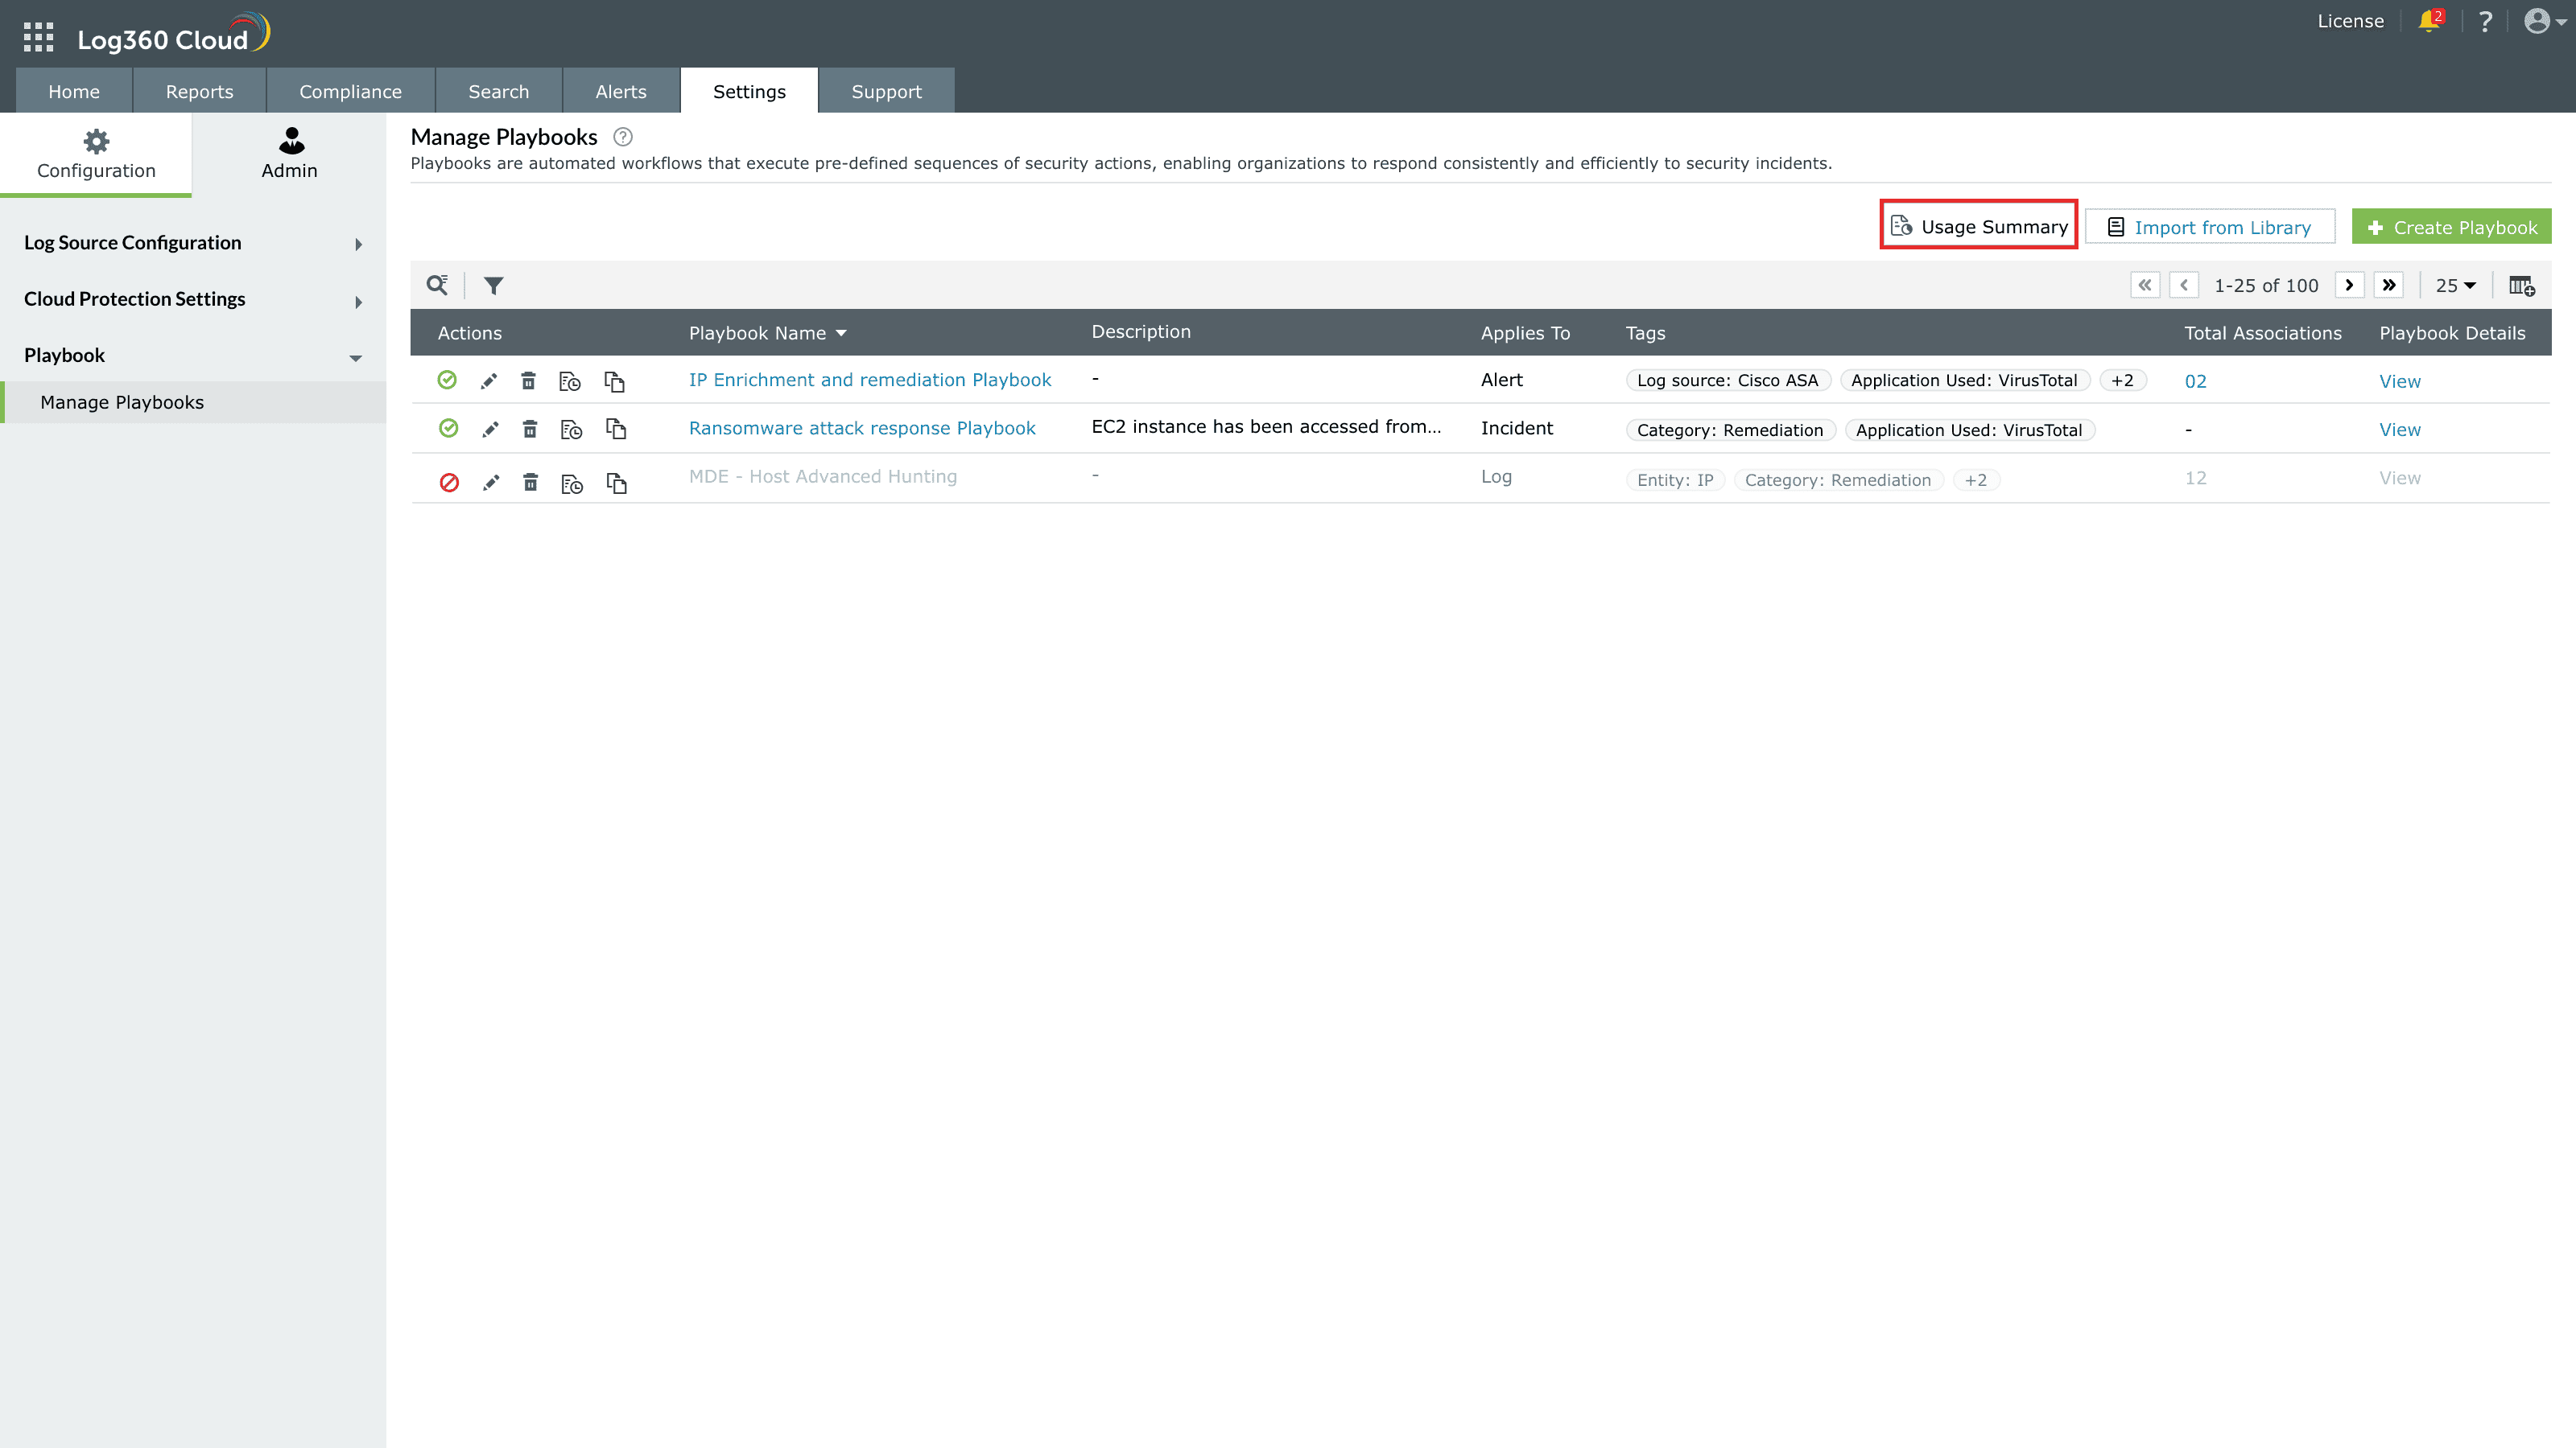This screenshot has width=2576, height=1448.
Task: Open the License link
Action: 2351,21
